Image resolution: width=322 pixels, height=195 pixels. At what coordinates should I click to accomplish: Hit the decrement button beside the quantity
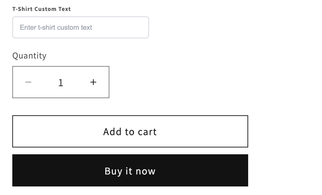pos(28,82)
